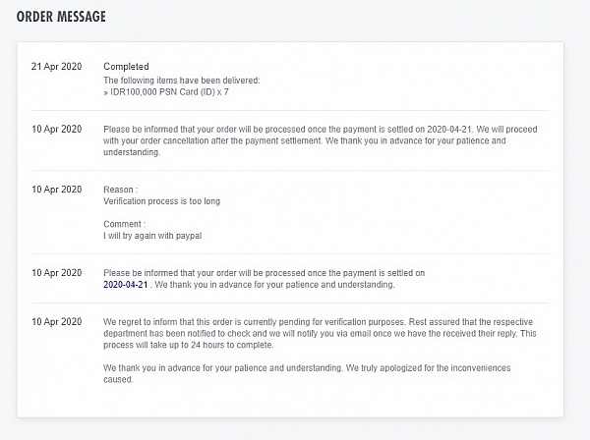Click the "Reason :" label
Screen dimensions: 590x440
[x=121, y=190]
